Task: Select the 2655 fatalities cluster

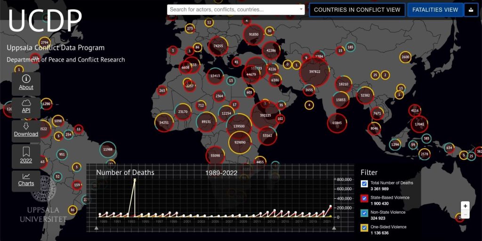Action: 309,90
